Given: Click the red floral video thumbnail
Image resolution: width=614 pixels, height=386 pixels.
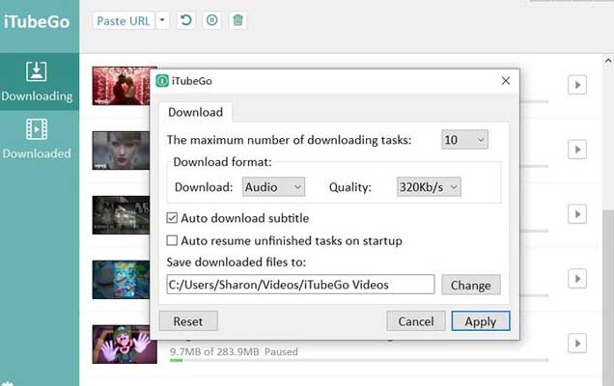Looking at the screenshot, I should [x=122, y=86].
